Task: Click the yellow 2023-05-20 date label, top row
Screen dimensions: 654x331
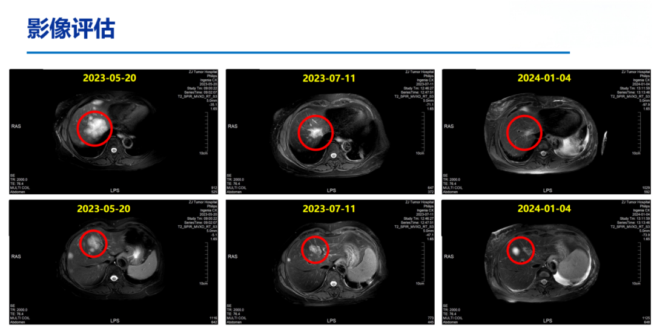Action: click(x=109, y=78)
